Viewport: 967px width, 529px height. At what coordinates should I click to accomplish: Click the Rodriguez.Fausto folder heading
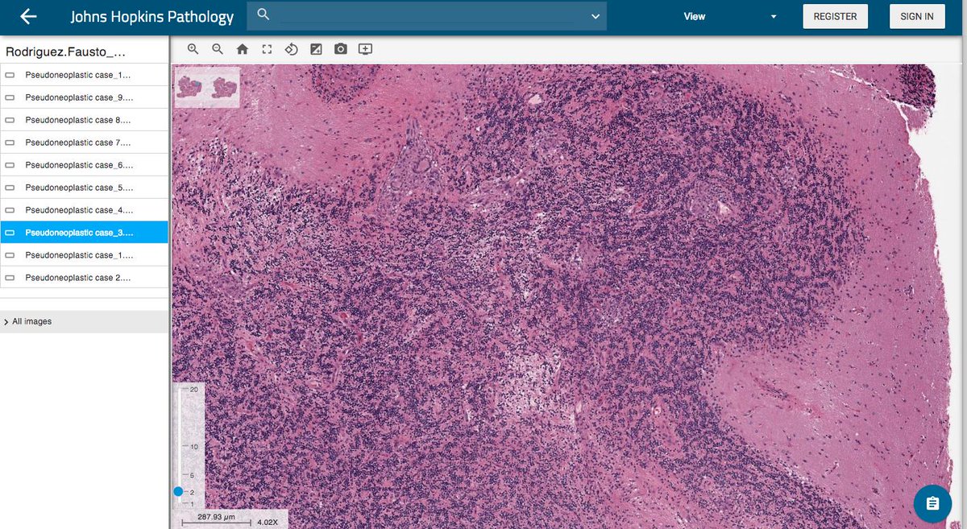[66, 52]
